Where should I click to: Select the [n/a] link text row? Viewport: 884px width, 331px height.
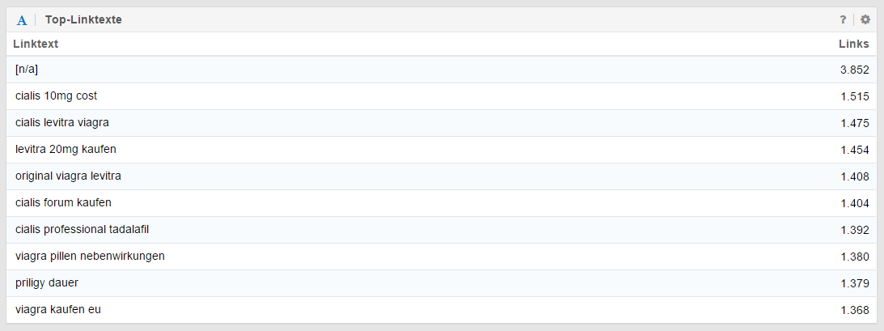pos(27,70)
